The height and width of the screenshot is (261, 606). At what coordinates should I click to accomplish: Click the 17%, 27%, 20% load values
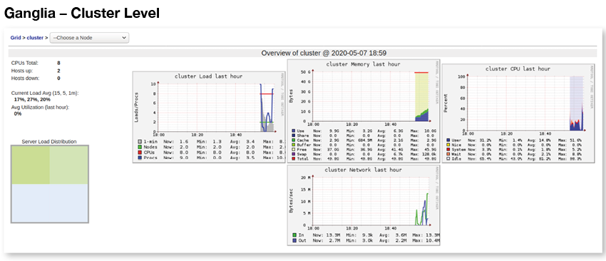pyautogui.click(x=32, y=99)
